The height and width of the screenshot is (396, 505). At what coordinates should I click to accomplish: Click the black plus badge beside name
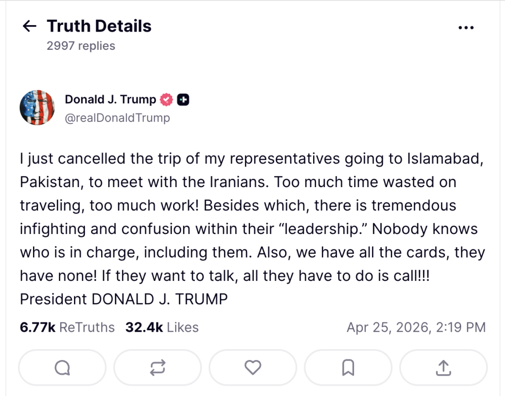(183, 100)
